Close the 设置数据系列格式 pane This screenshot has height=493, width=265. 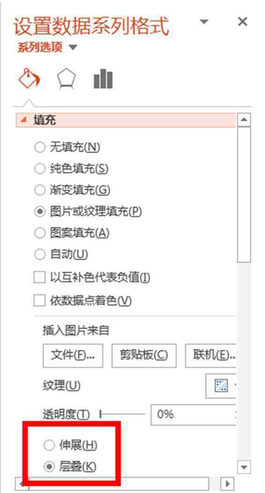click(242, 22)
